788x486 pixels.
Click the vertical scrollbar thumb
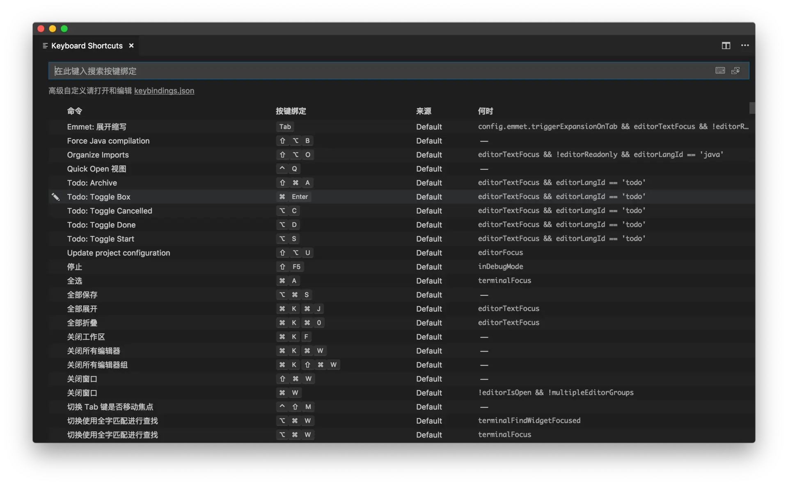click(x=752, y=108)
